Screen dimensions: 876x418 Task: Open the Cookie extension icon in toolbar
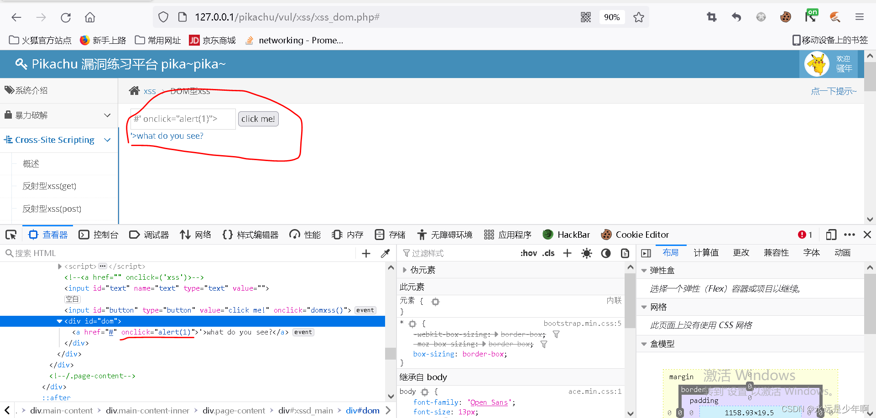point(785,17)
